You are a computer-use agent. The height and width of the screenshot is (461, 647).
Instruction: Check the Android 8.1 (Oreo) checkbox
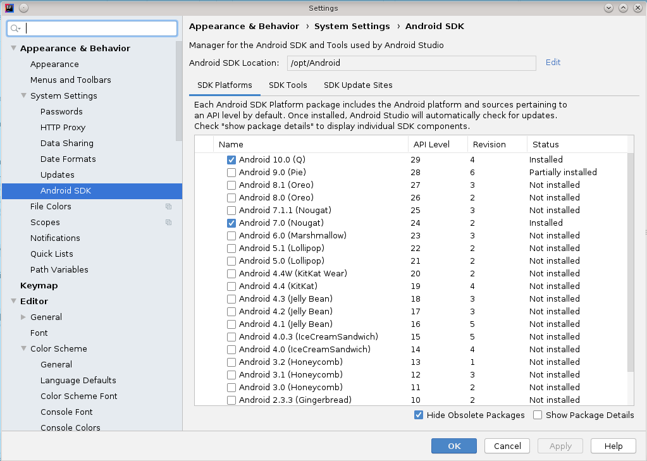(231, 185)
